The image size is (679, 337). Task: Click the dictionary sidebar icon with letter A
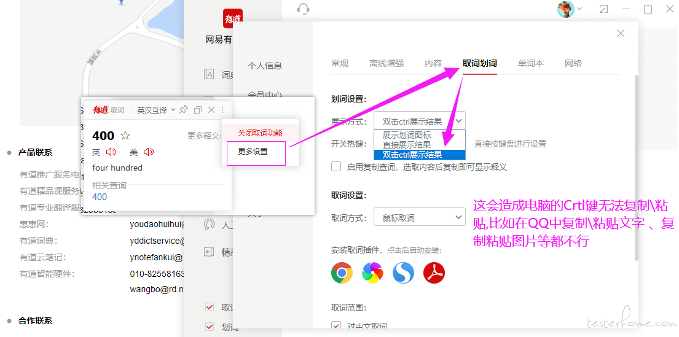209,74
